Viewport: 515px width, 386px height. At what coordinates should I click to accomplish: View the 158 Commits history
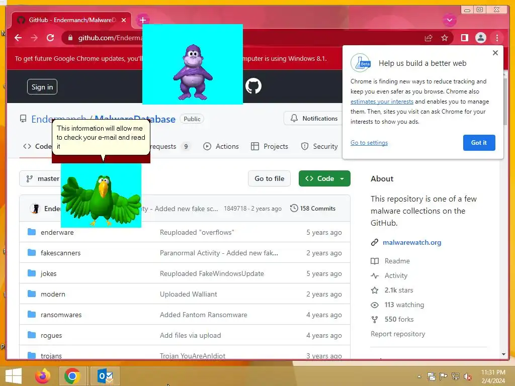coord(313,209)
